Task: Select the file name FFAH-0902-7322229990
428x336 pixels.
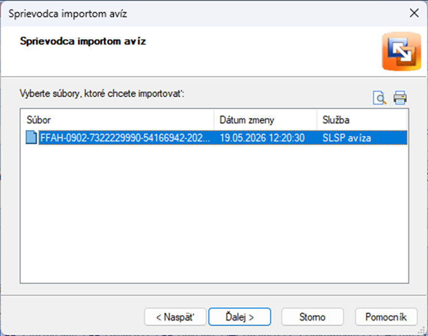Action: 125,138
